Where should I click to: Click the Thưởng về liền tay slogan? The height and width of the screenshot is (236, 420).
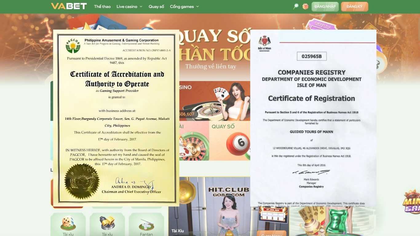click(211, 66)
